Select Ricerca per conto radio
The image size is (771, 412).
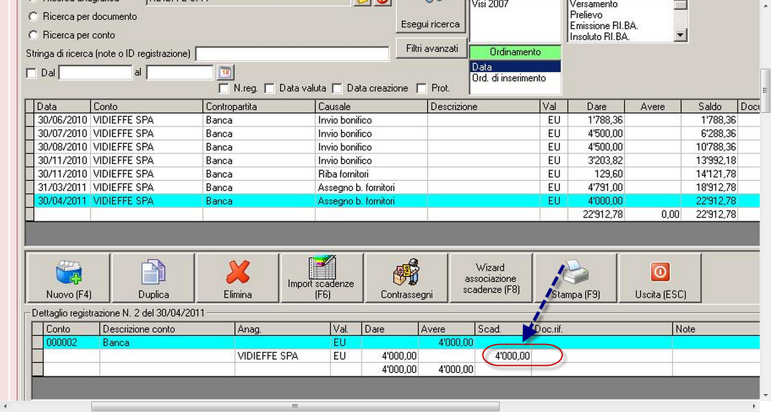(34, 35)
